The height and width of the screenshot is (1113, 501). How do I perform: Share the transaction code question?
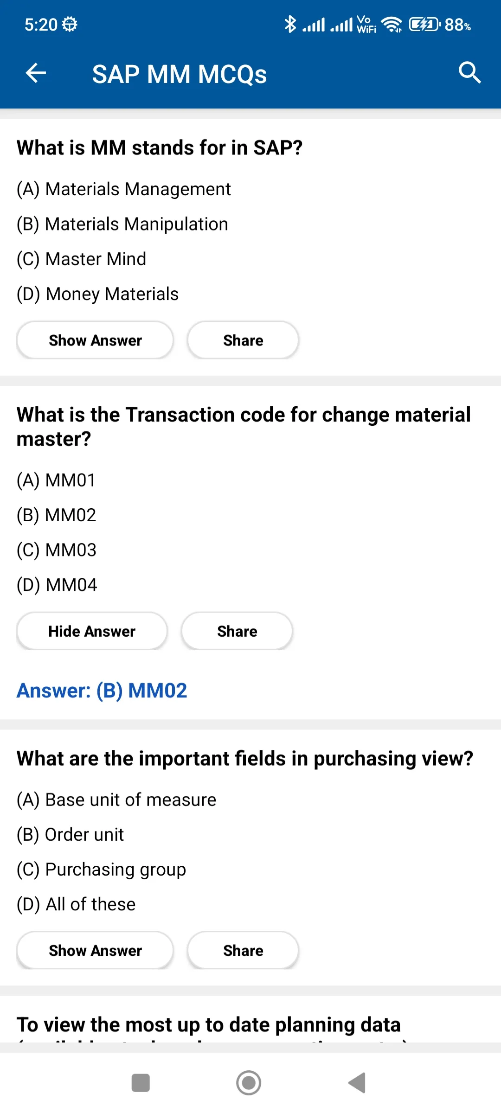click(x=237, y=631)
